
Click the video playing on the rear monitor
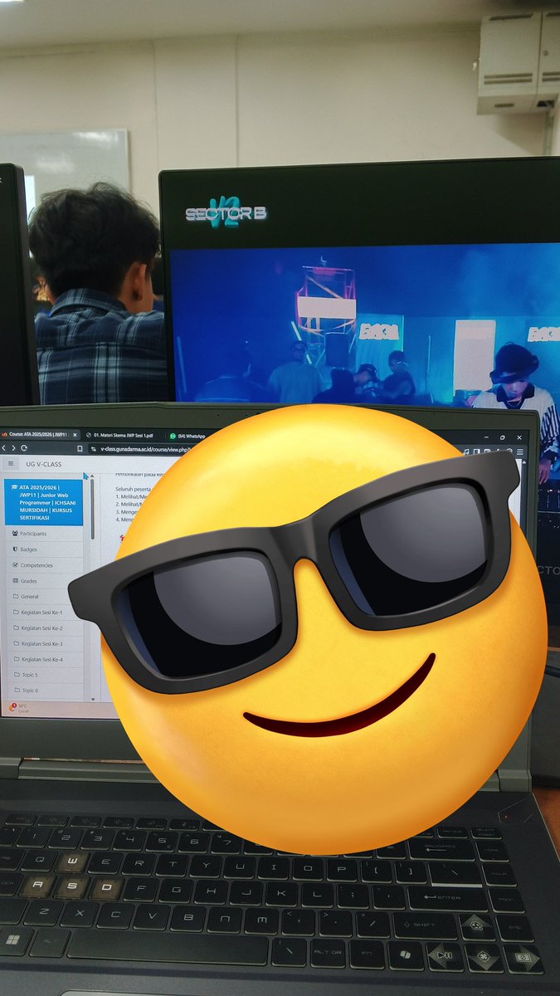pyautogui.click(x=365, y=324)
